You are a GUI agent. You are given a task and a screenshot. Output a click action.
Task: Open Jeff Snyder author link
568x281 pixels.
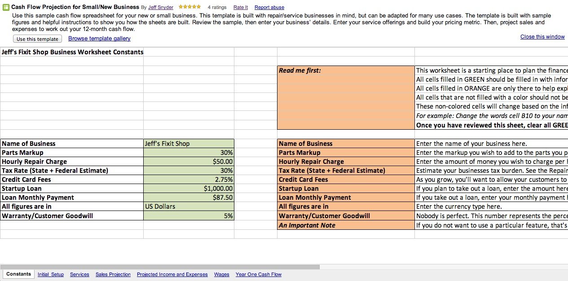(x=161, y=8)
